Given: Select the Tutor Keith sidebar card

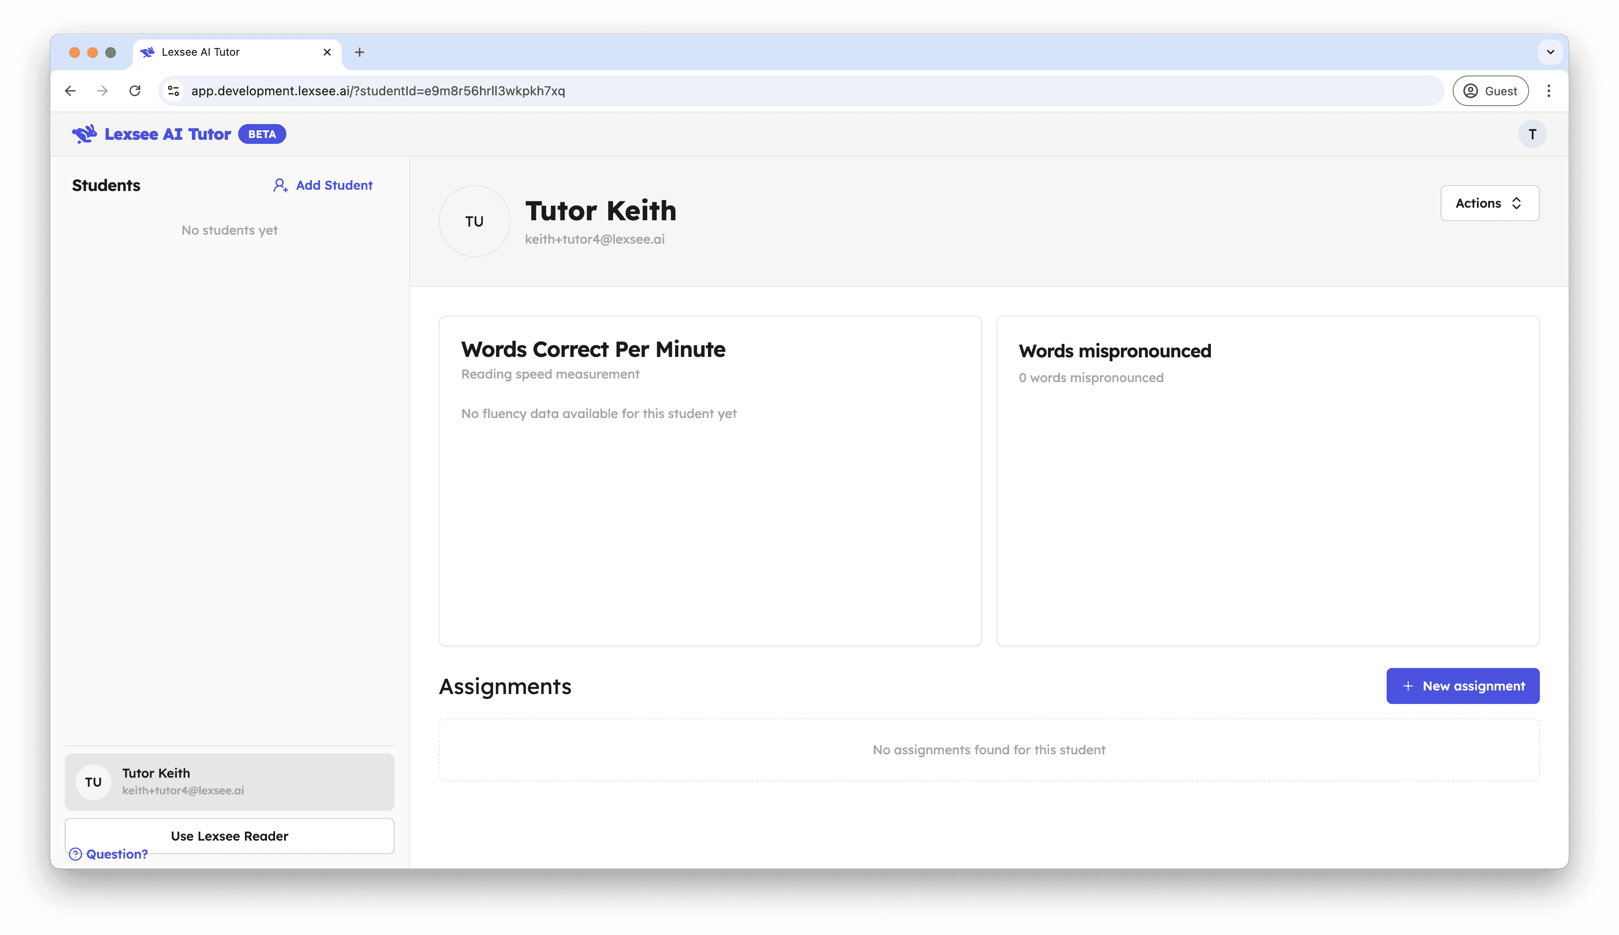Looking at the screenshot, I should [x=229, y=782].
